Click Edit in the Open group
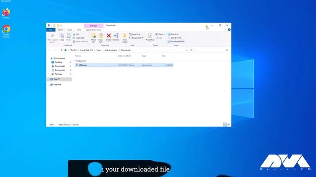Image resolution: width=316 pixels, height=177 pixels. (159, 38)
